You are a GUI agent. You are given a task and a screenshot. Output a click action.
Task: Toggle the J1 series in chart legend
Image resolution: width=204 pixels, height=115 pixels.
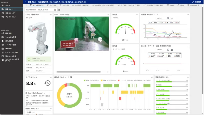[151, 22]
